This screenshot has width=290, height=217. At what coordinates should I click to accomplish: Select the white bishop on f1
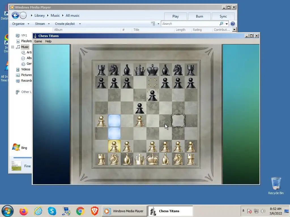click(165, 159)
